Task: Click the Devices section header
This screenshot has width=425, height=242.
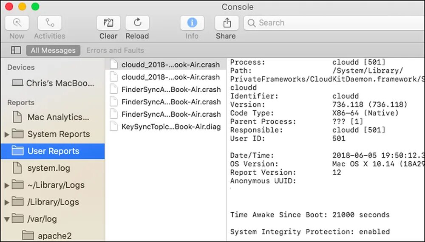Action: point(21,68)
